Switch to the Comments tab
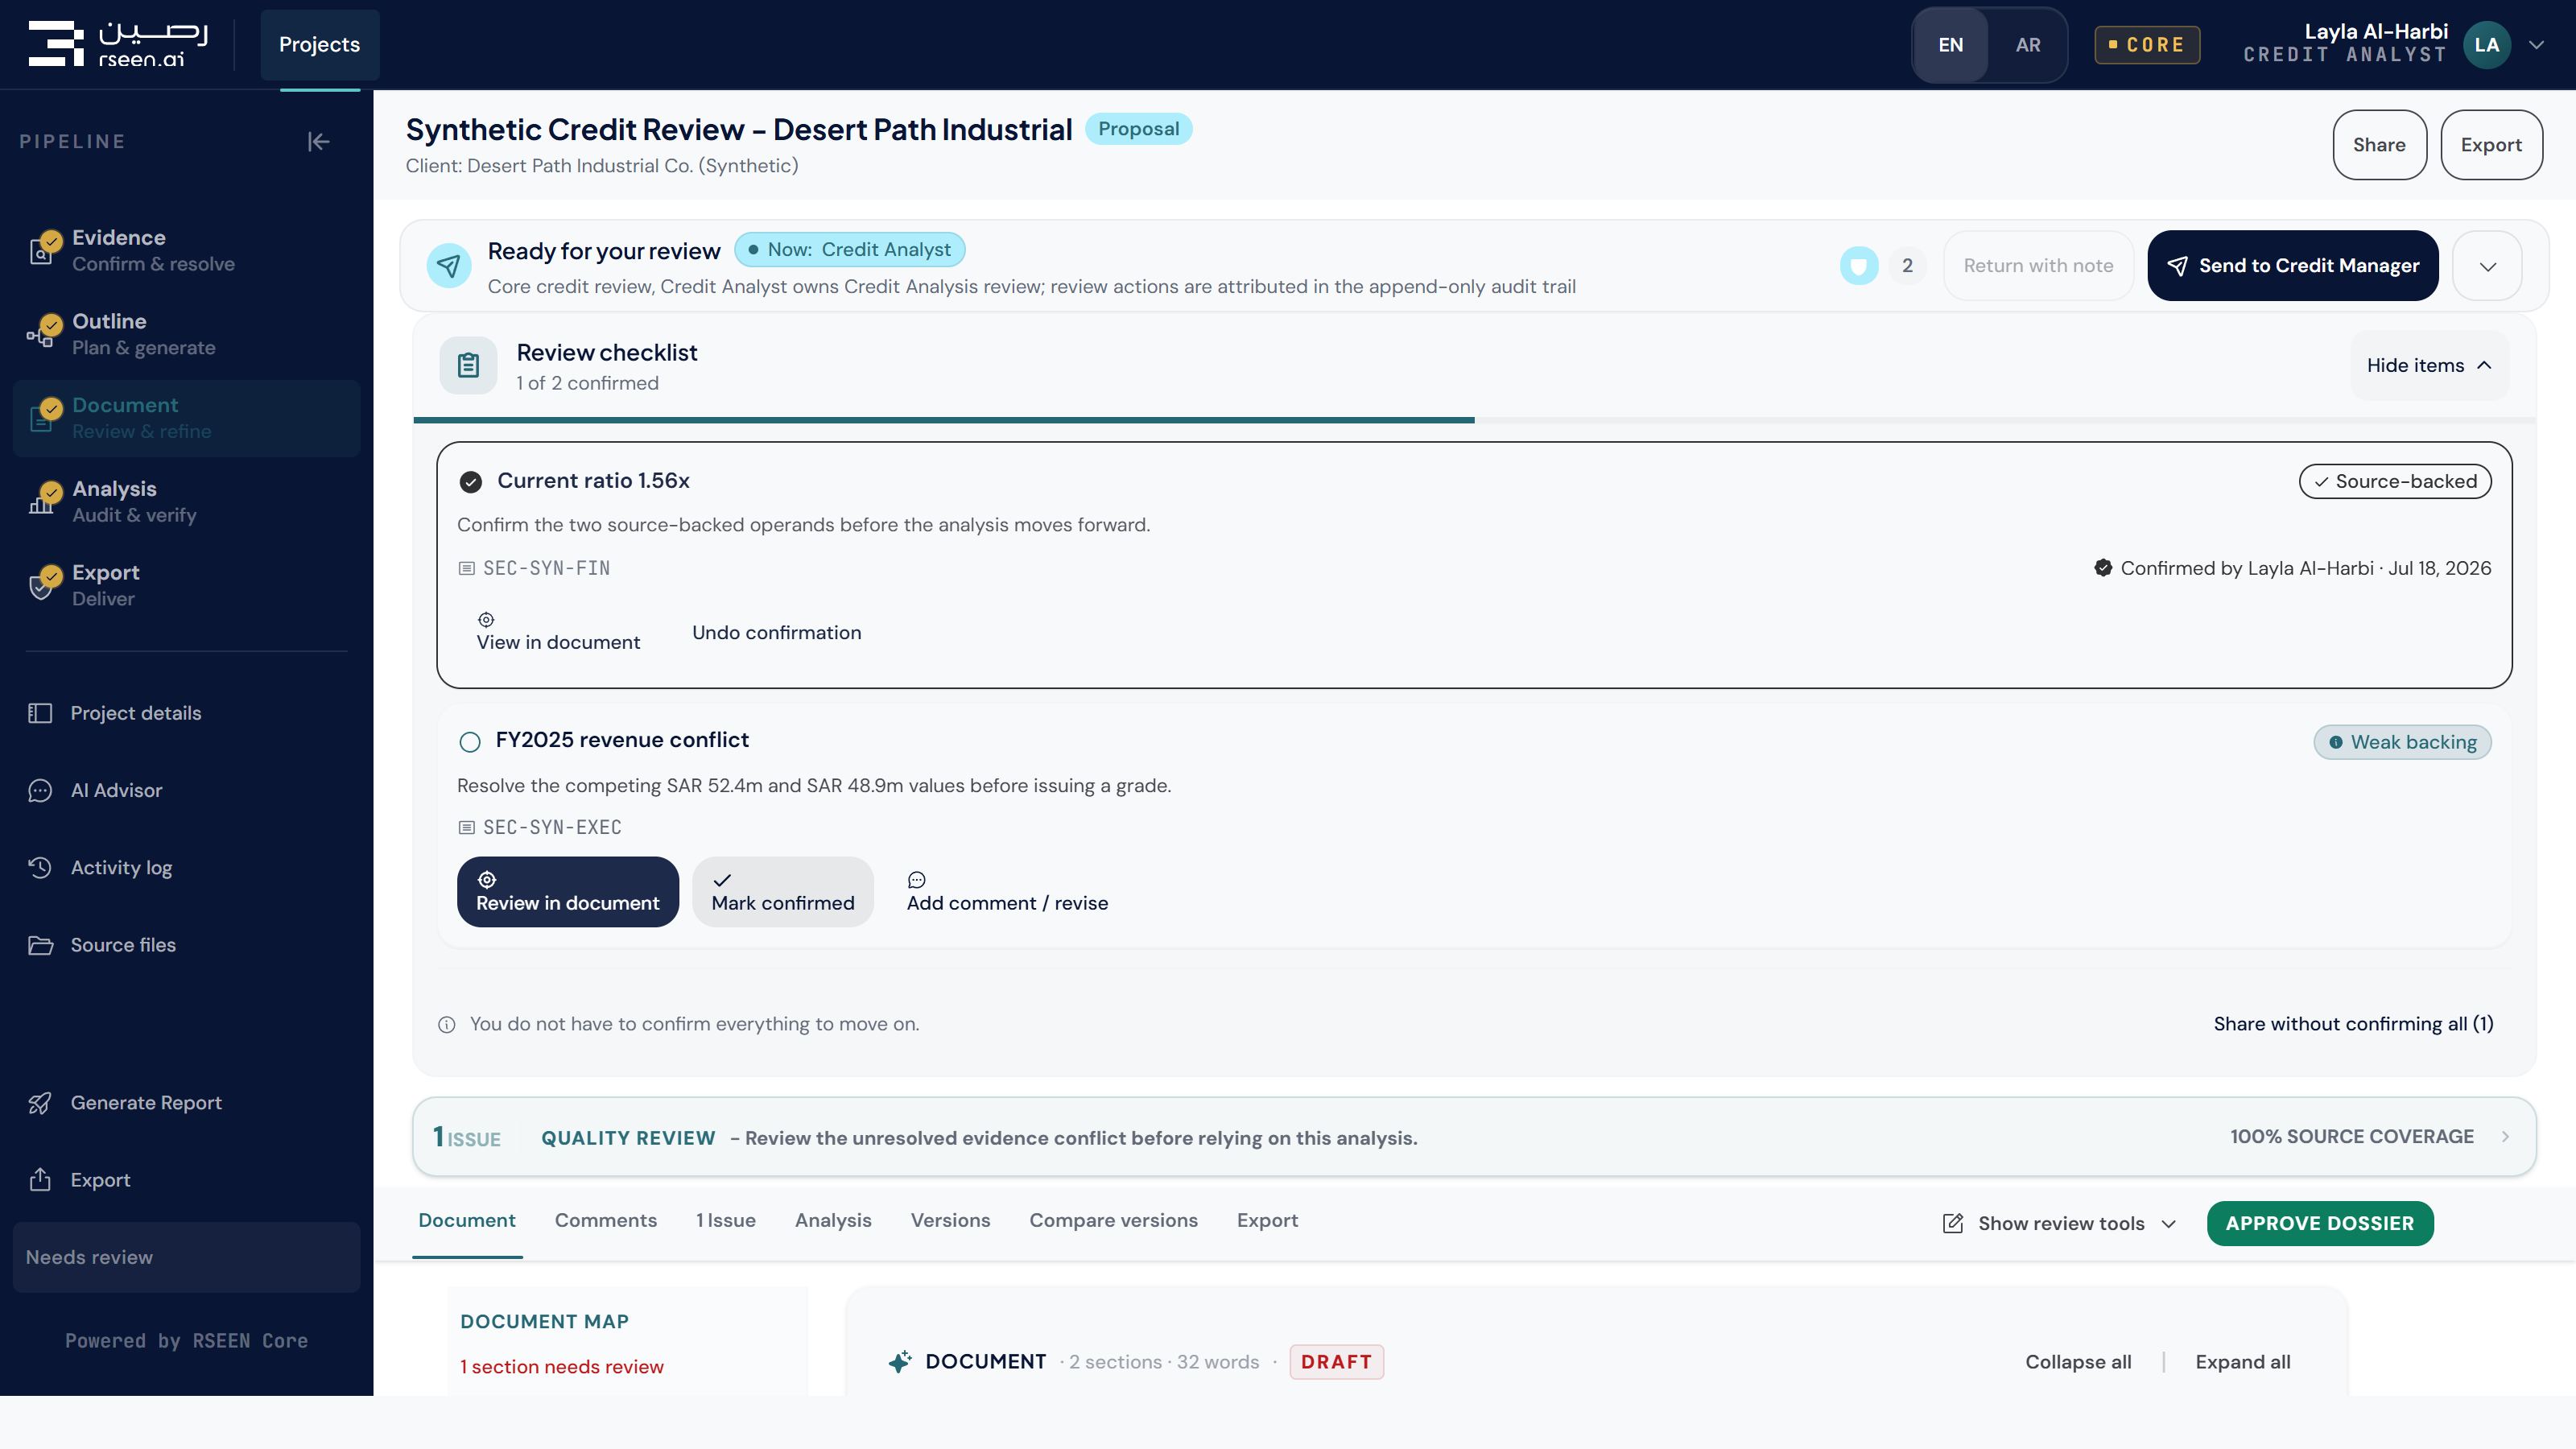Image resolution: width=2576 pixels, height=1449 pixels. [x=606, y=1220]
